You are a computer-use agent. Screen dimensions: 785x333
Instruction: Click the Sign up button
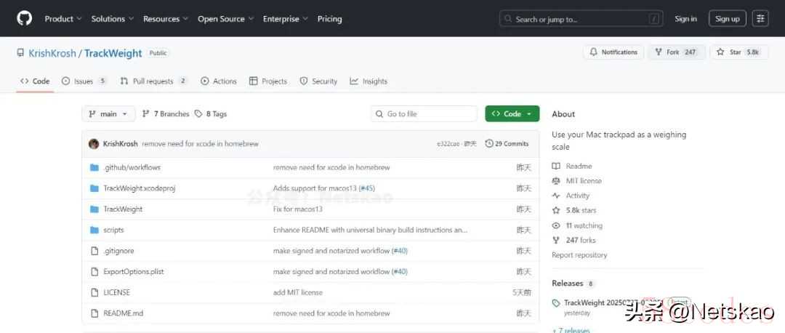[727, 19]
